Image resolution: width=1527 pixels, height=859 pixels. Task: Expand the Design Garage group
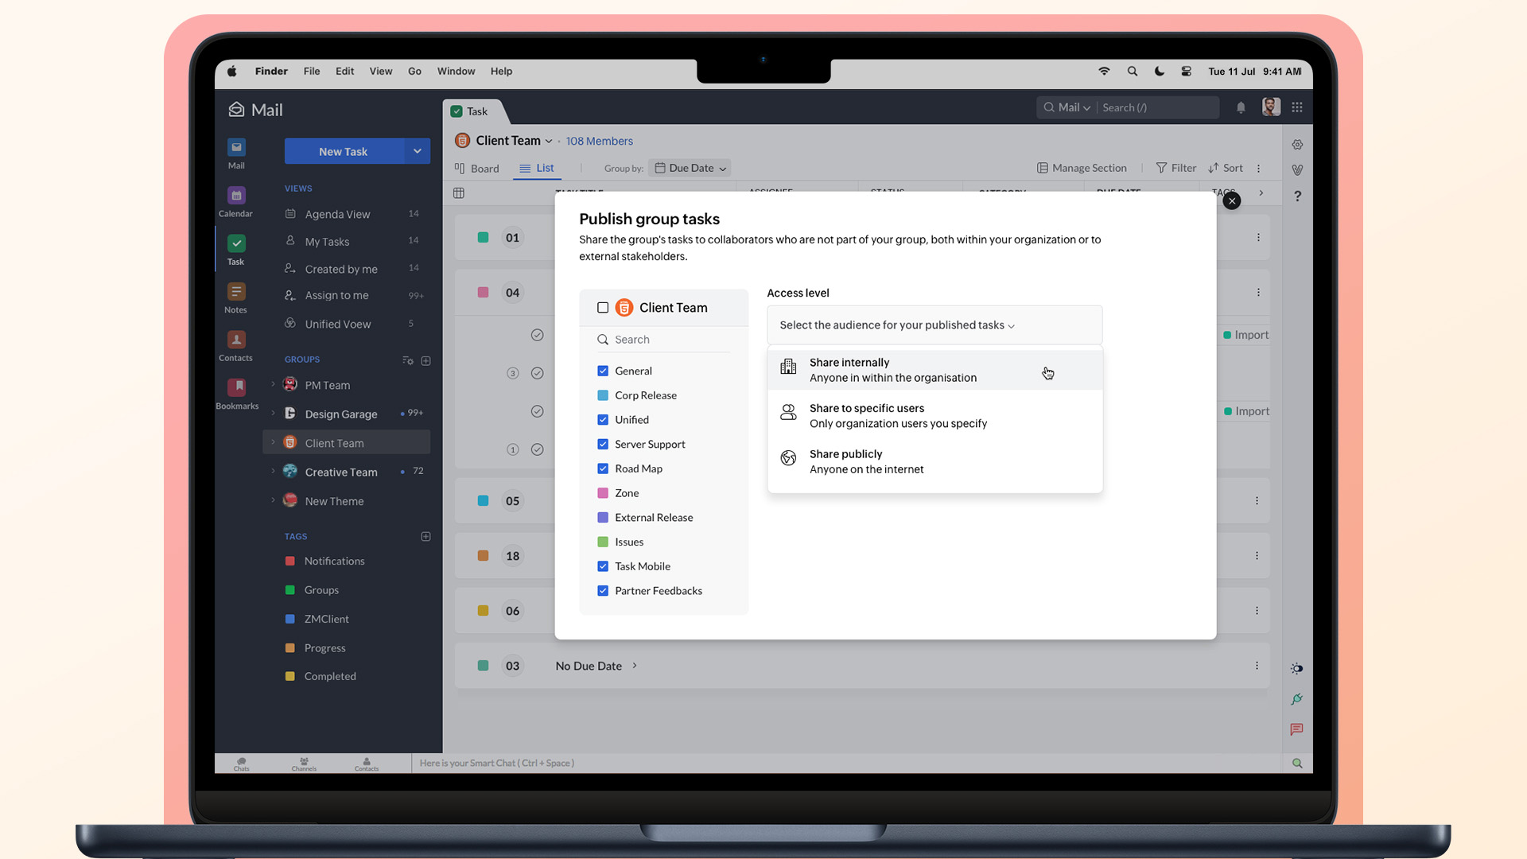(x=273, y=414)
